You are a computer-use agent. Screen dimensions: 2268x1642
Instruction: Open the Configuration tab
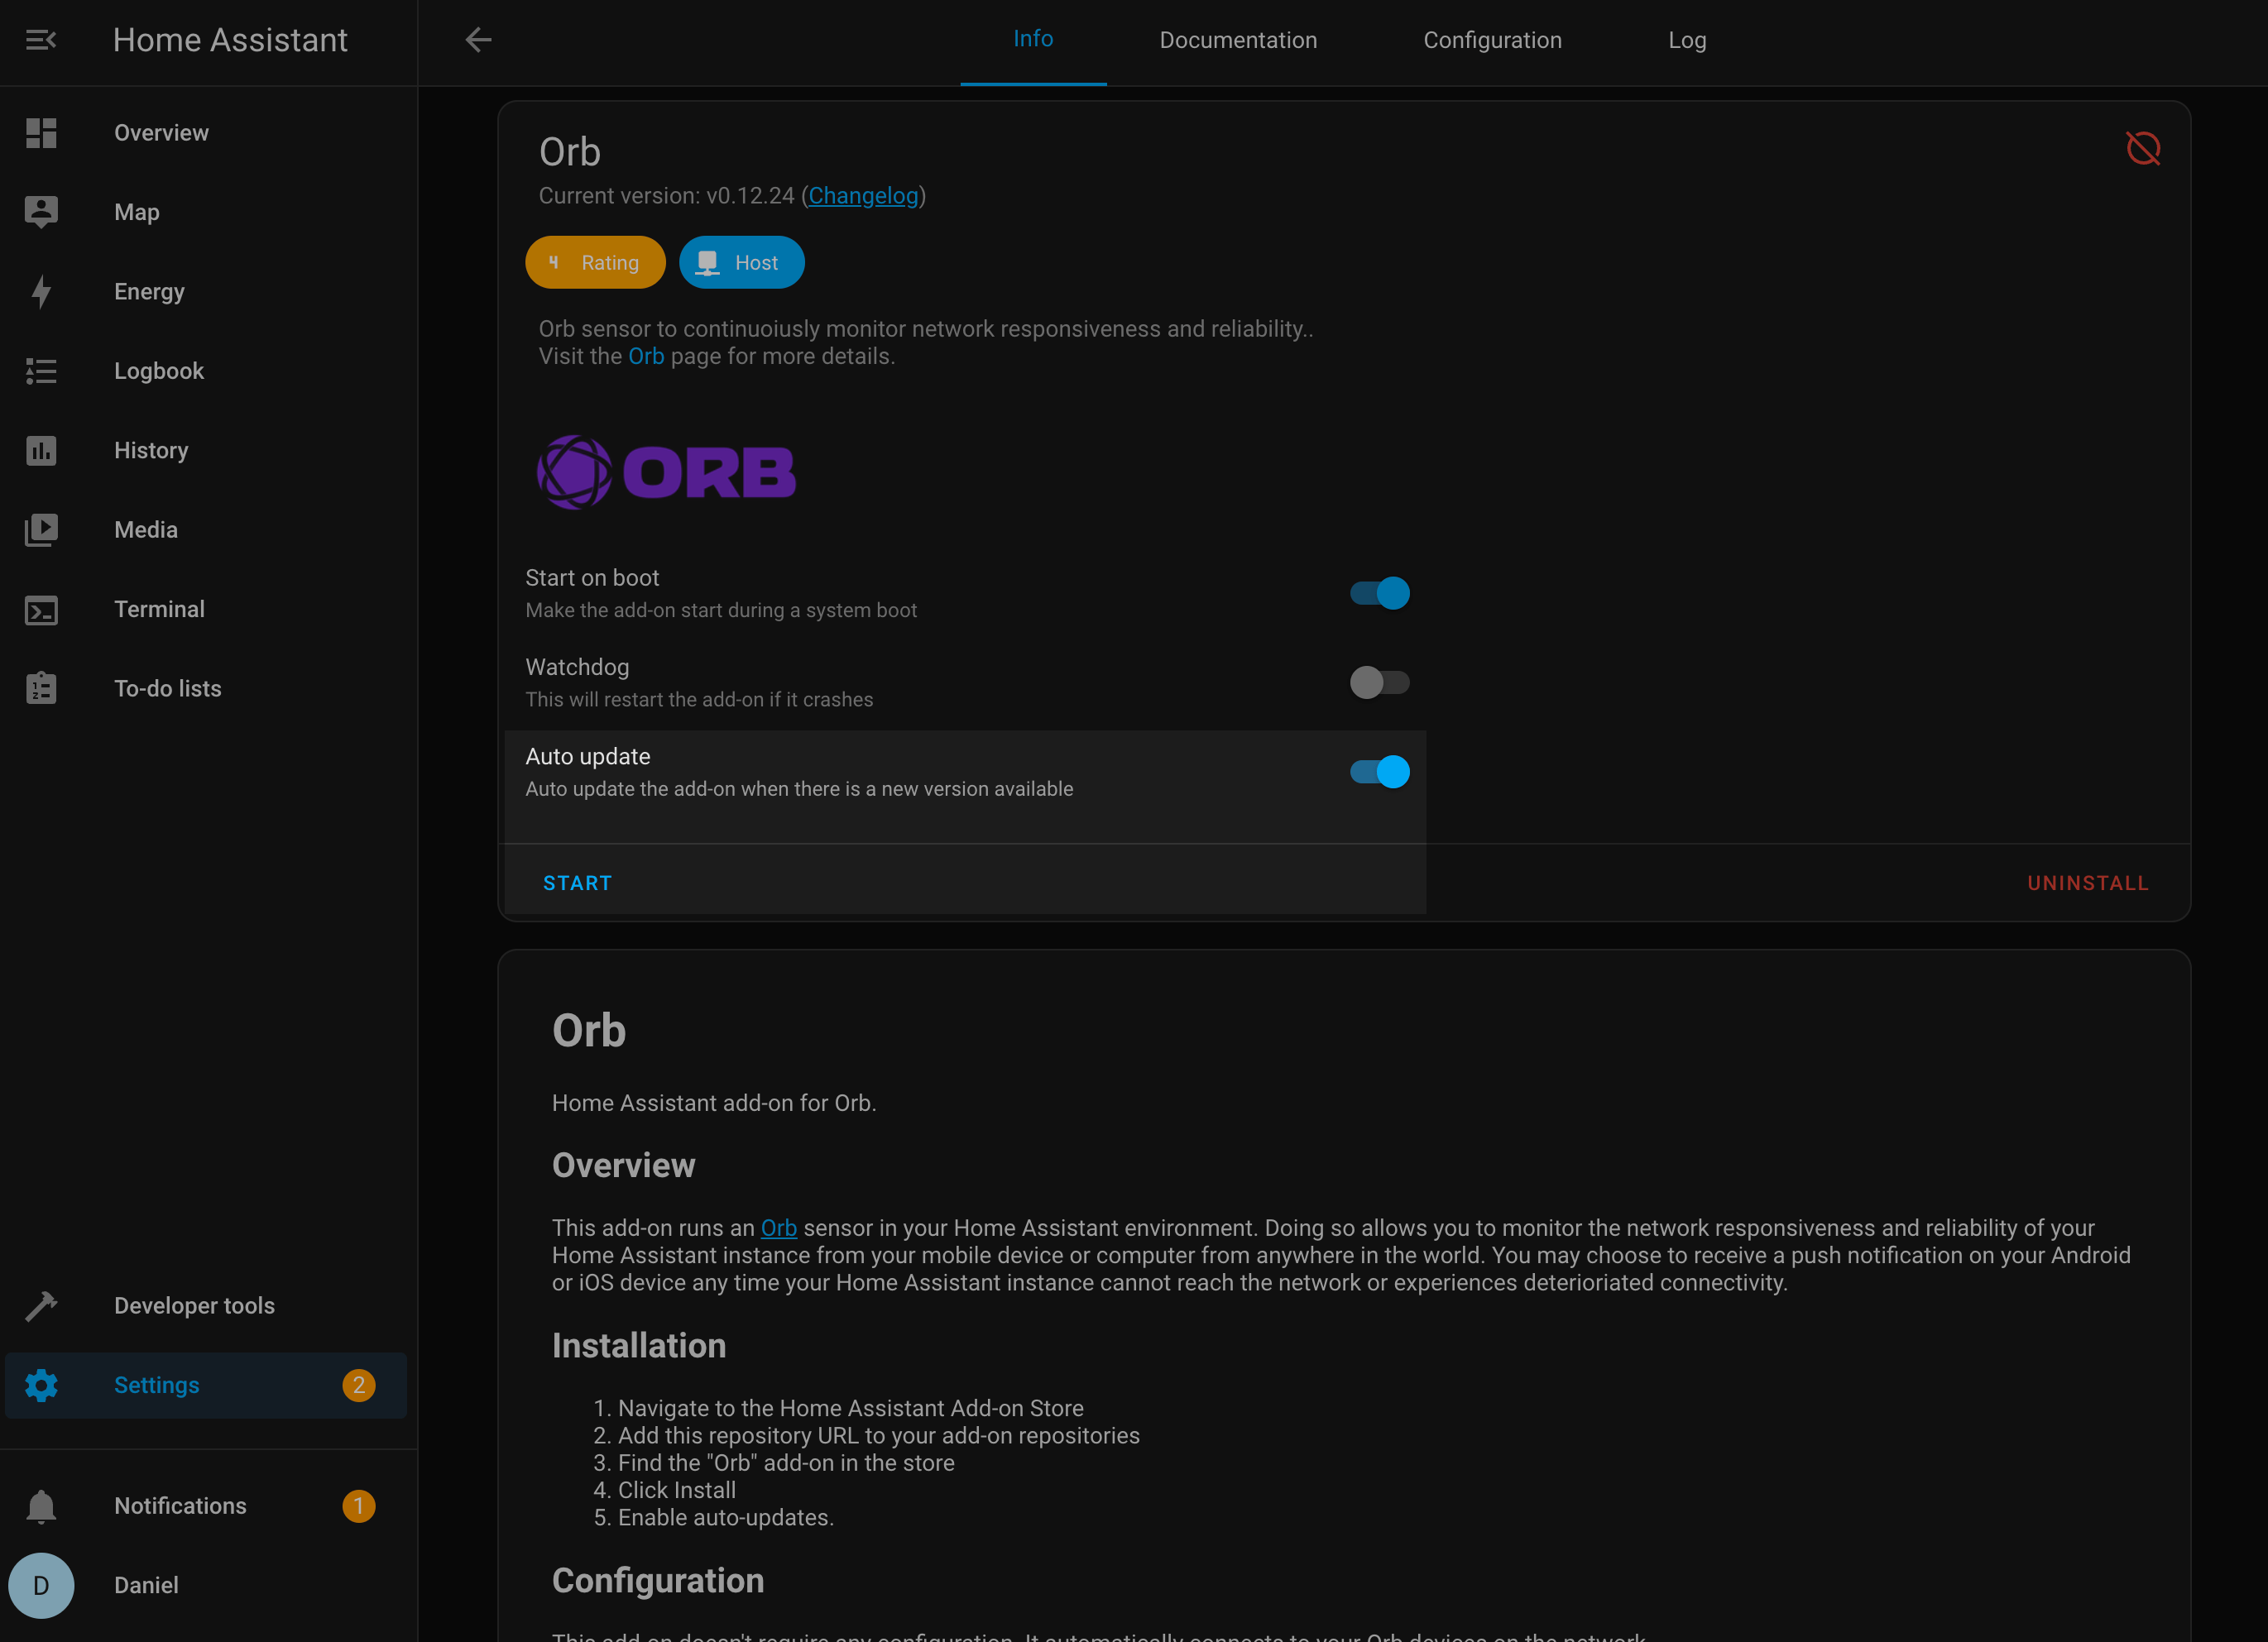pos(1491,40)
